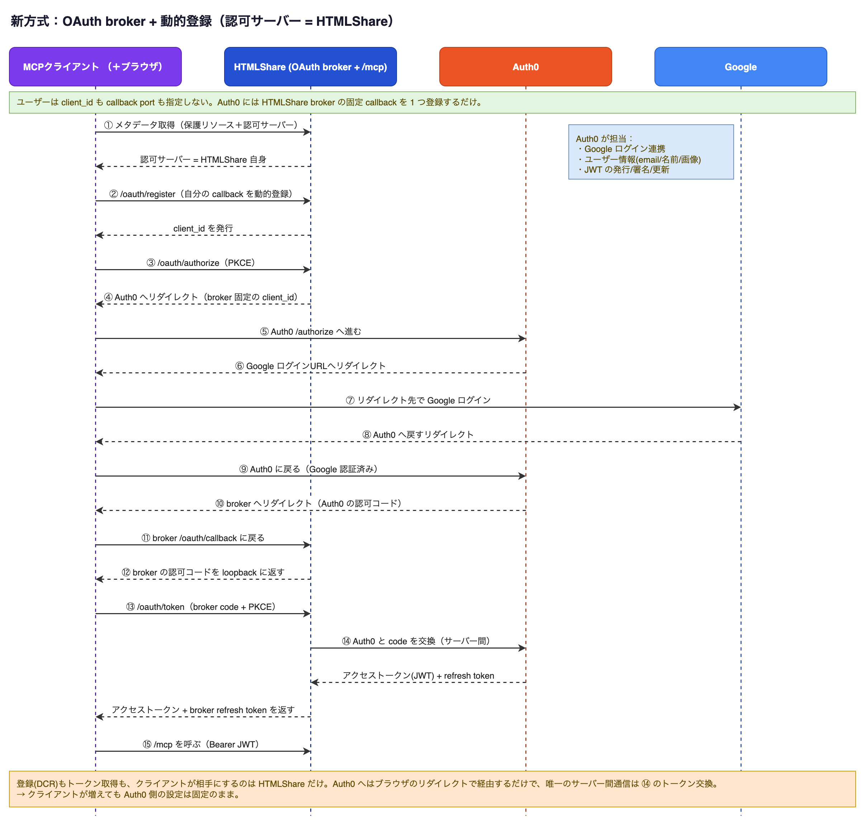Click the note line '・JWT の発行/署名/更新'
This screenshot has height=822, width=861.
tap(623, 169)
